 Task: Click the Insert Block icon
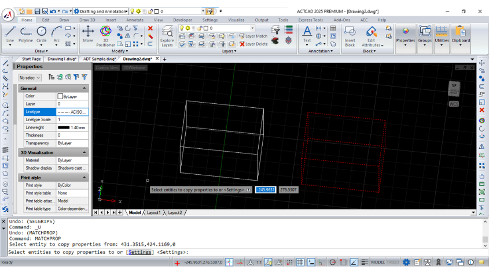[x=350, y=36]
